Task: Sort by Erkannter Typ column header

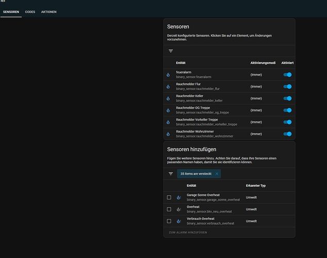Action: tap(256, 186)
